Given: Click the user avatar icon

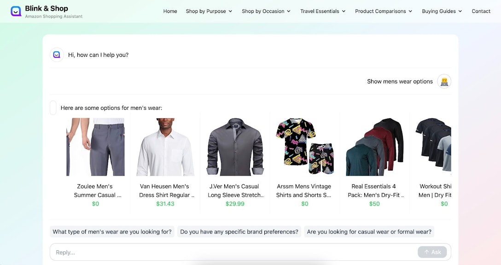Looking at the screenshot, I should (444, 81).
